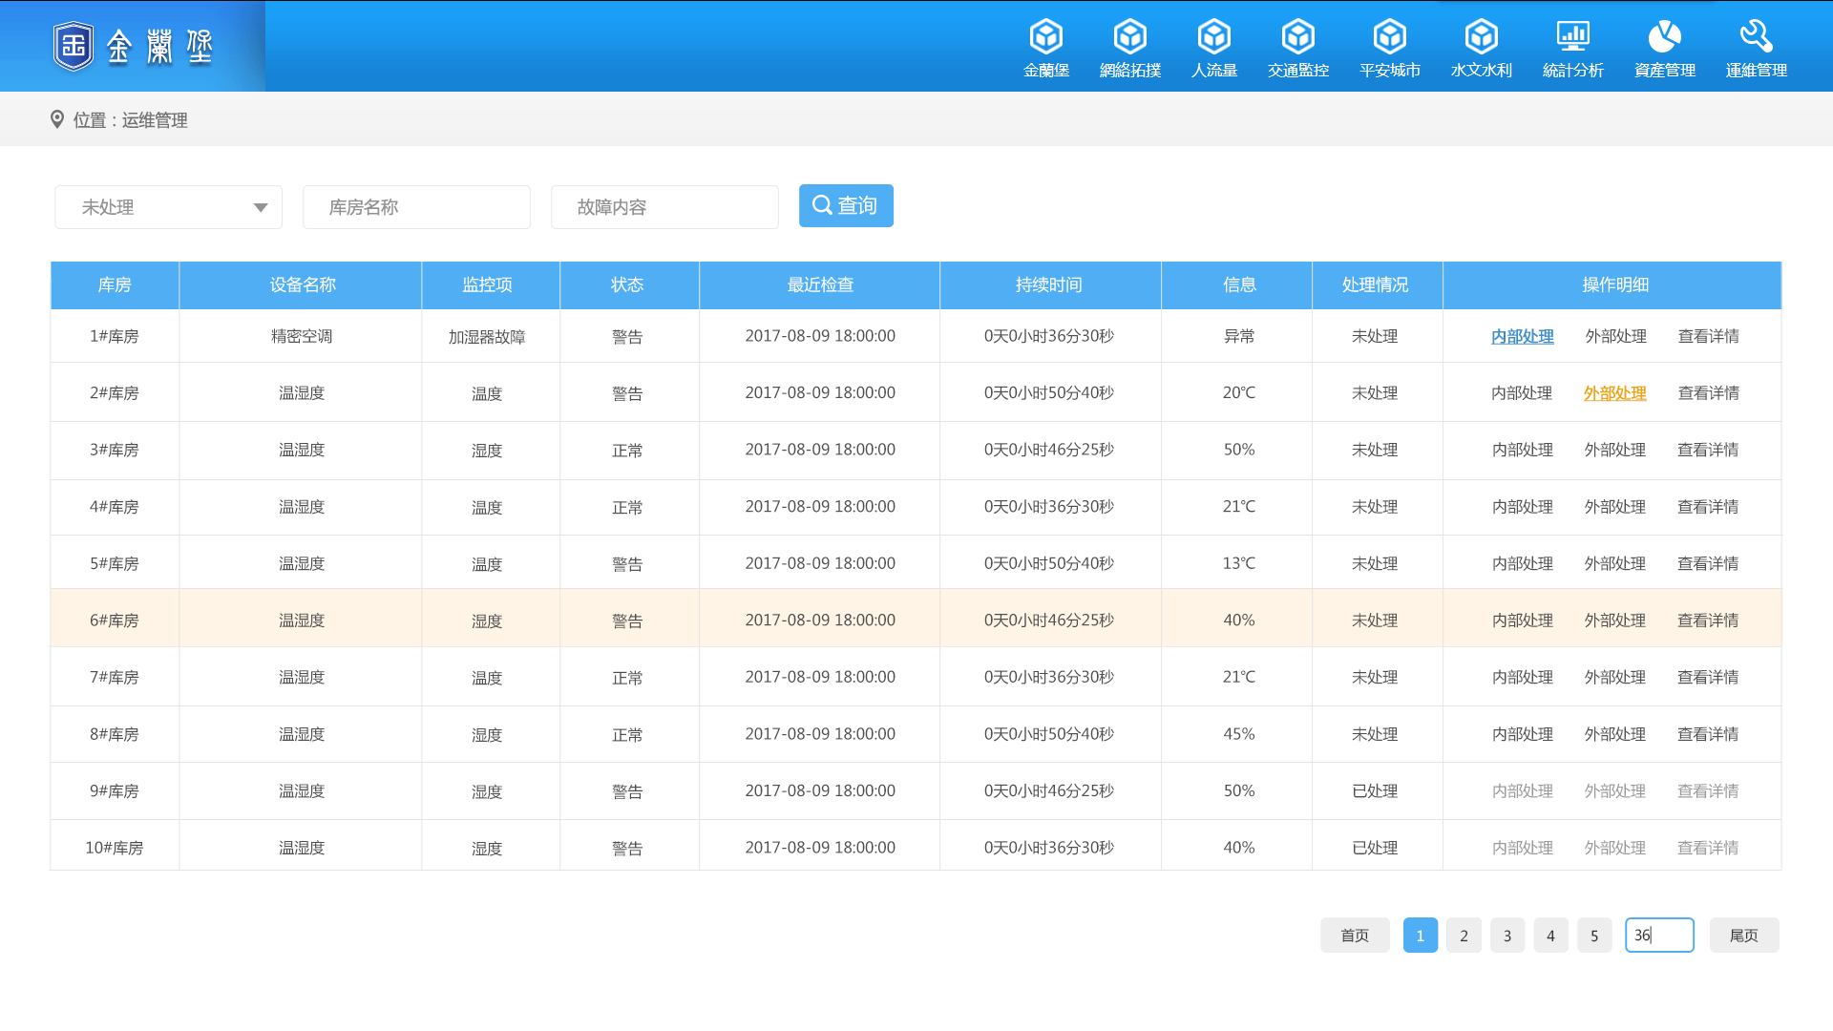Click the 库房 column header
This screenshot has width=1833, height=1031.
115,284
